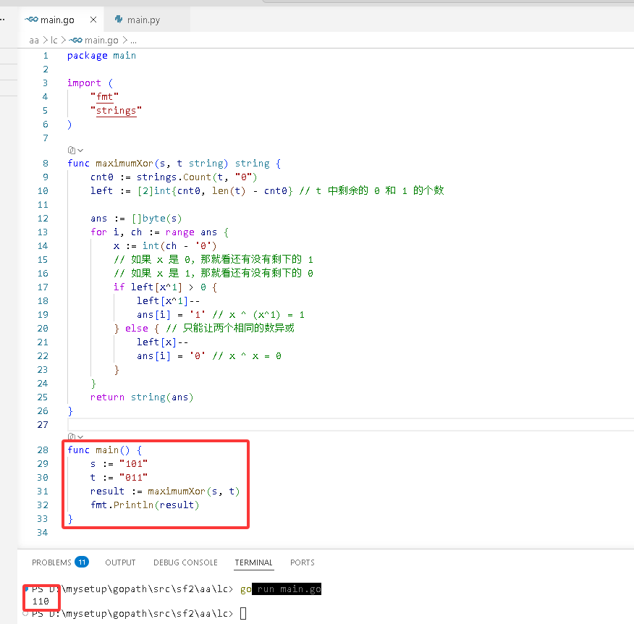Expand the breadcrumb ellipsis symbol list
634x624 pixels.
(133, 41)
